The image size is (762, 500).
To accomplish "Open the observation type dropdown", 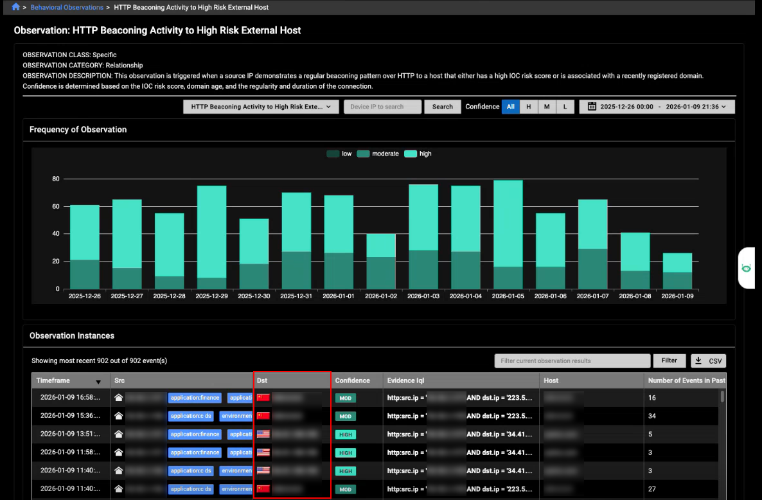I will point(260,107).
